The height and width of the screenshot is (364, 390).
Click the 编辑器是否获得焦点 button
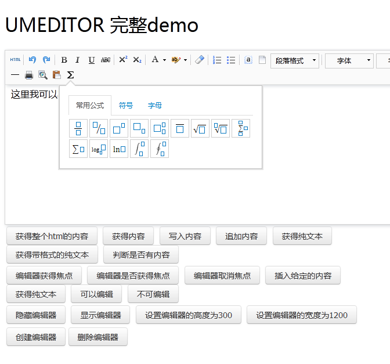[x=133, y=275]
